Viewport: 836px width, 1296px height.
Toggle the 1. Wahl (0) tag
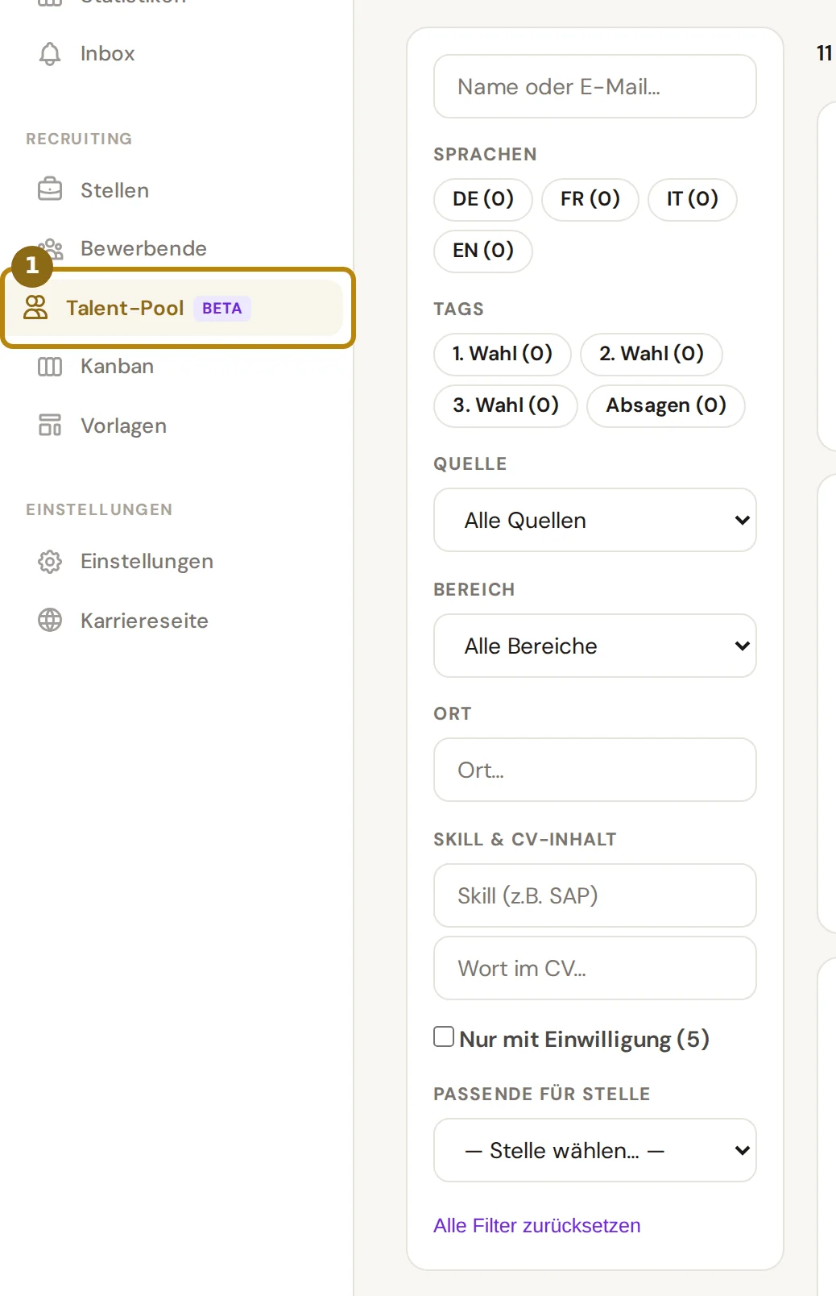click(x=503, y=354)
